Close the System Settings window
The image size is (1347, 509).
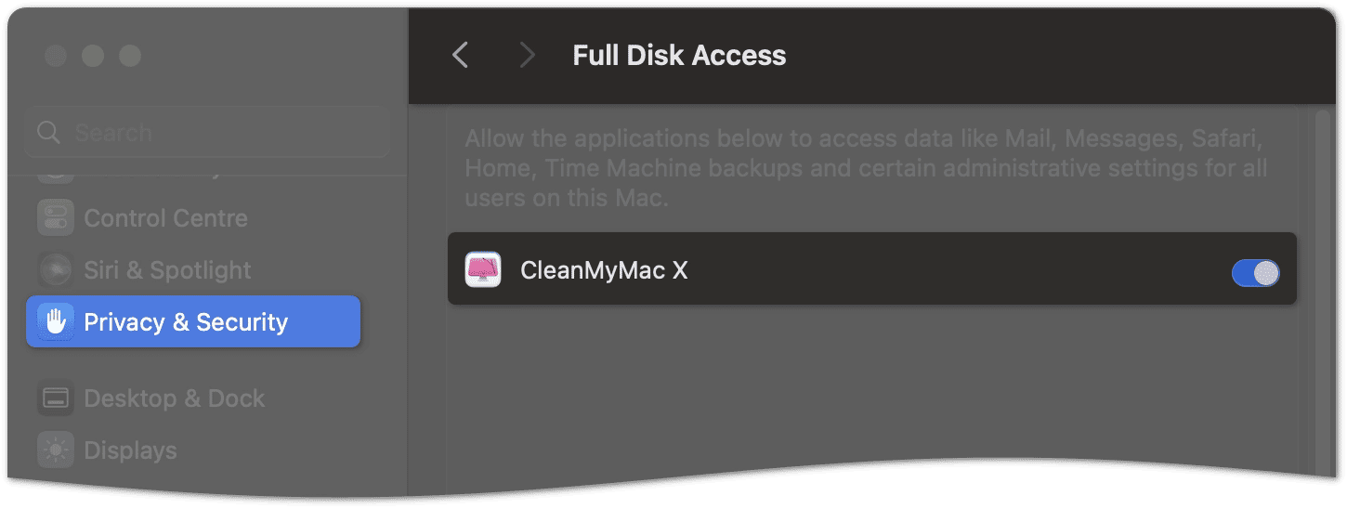coord(56,56)
